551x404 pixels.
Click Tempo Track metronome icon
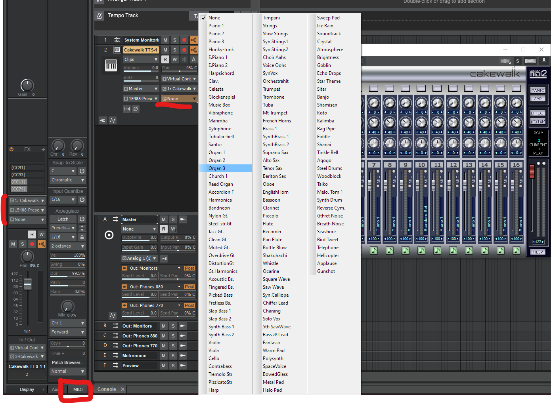[99, 15]
